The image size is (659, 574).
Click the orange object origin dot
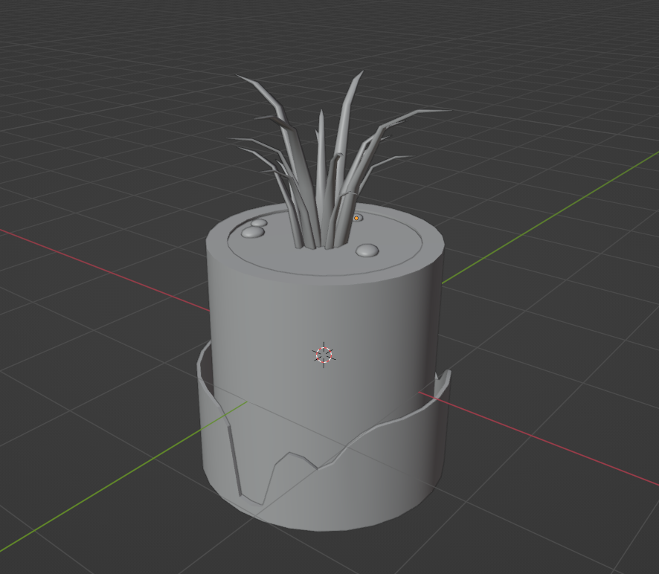pyautogui.click(x=356, y=218)
